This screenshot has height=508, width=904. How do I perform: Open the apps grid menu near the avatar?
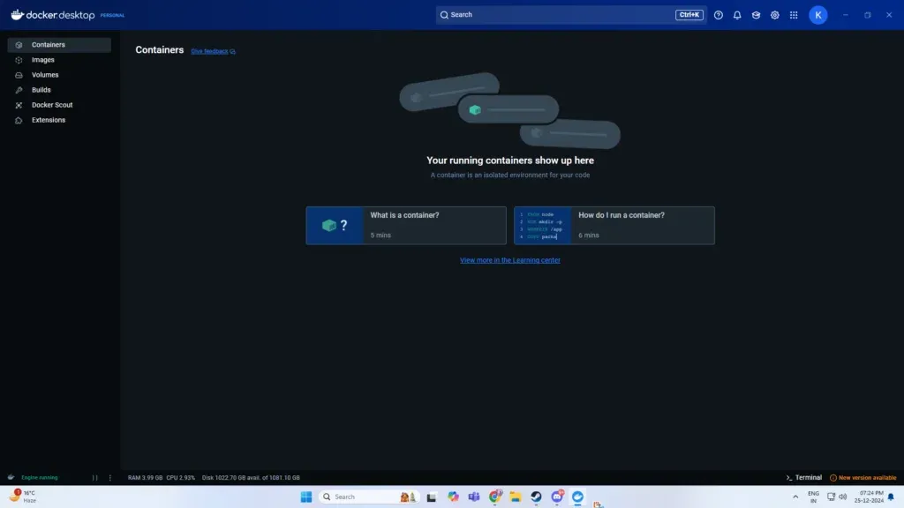(794, 14)
